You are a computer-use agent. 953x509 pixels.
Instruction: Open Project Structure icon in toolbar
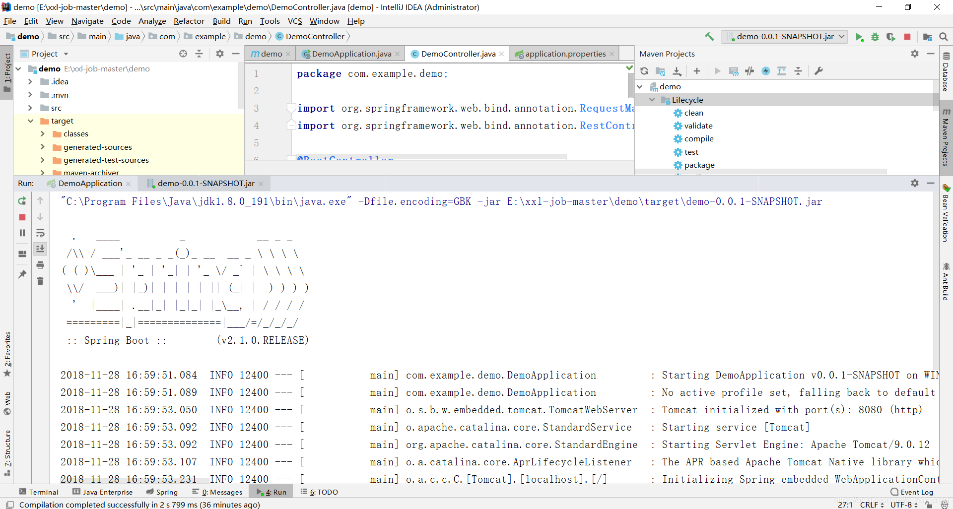coord(927,37)
